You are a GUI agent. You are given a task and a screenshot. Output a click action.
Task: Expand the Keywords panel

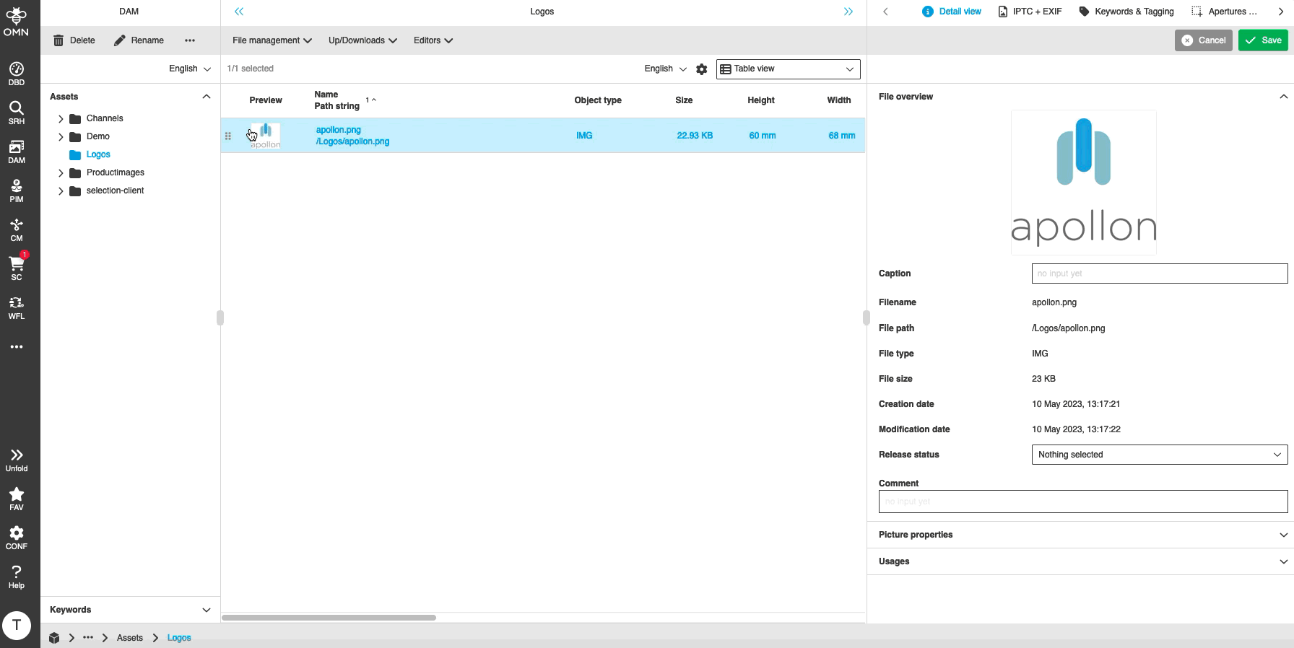click(x=206, y=610)
